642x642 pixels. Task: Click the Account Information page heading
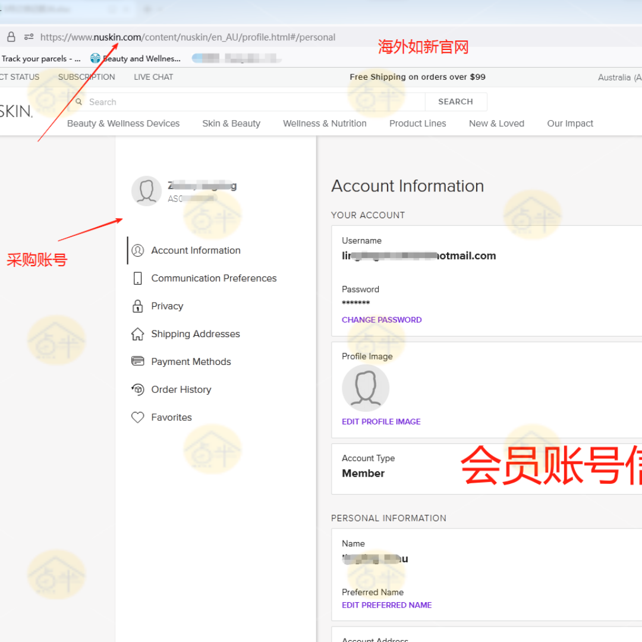[x=407, y=186]
